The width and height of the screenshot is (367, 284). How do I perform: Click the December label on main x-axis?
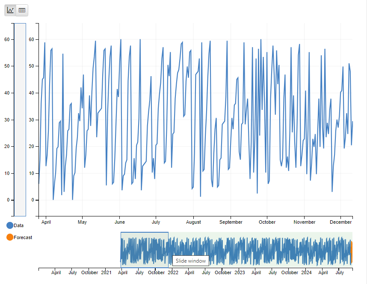341,222
